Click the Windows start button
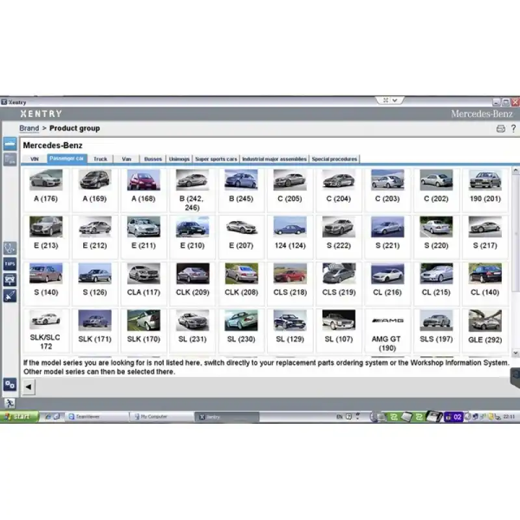Viewport: 520px width, 520px height. point(19,417)
